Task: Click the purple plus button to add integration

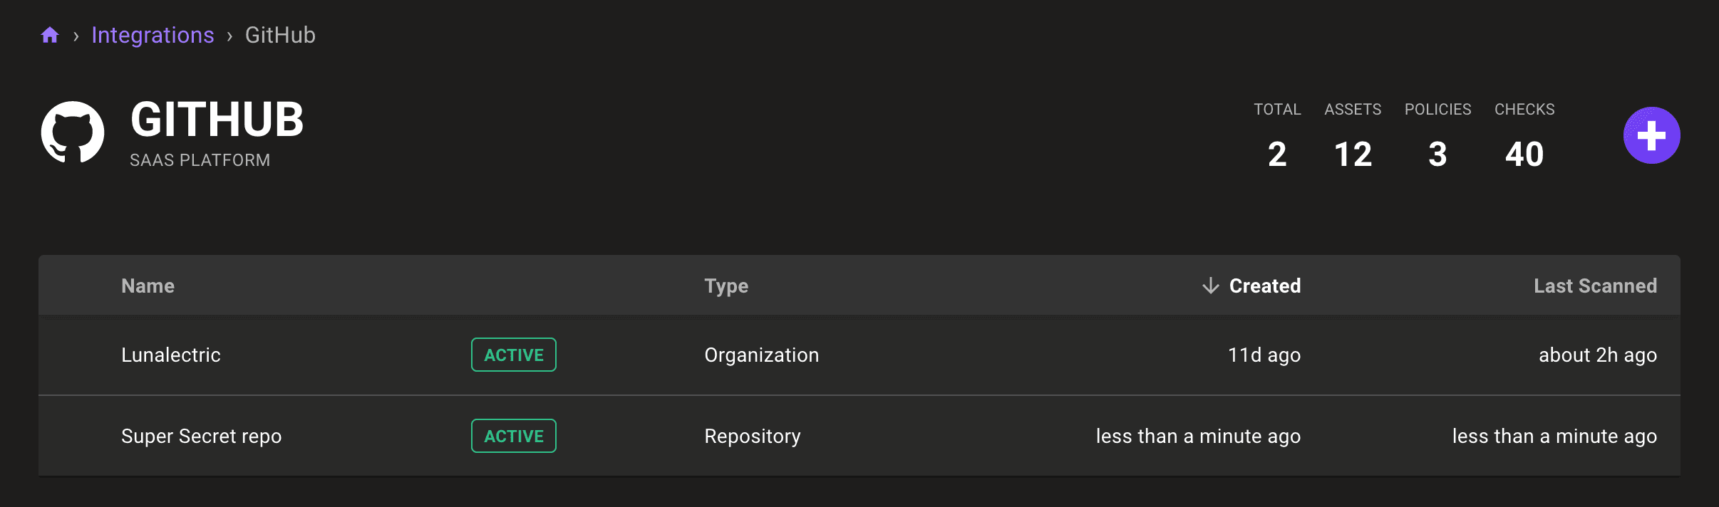Action: [1651, 135]
